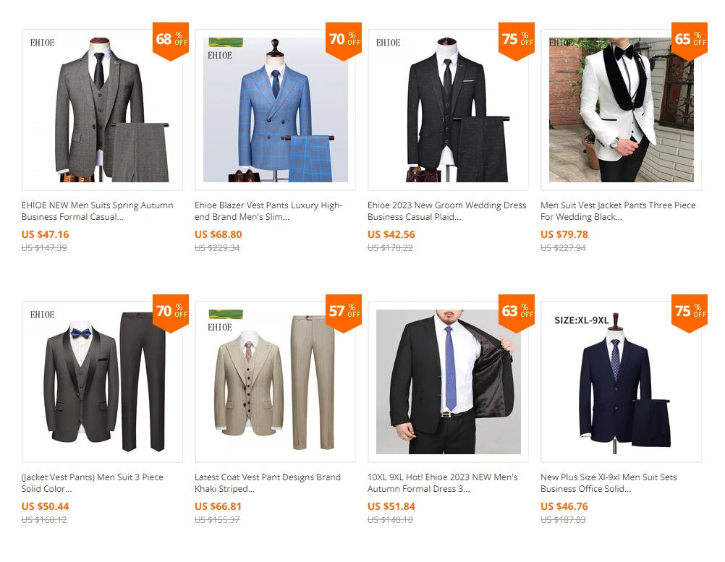725x562 pixels.
Task: Click the 75% OFF badge on black plaid suit
Action: coord(517,41)
